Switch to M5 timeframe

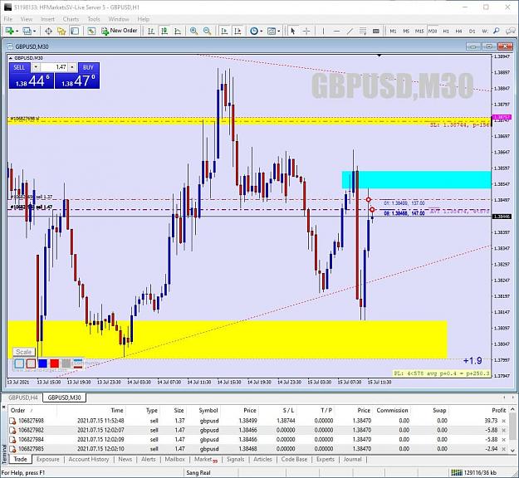(406, 31)
